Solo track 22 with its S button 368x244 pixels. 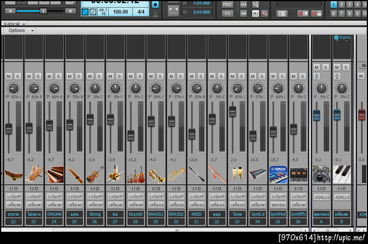tap(17, 76)
